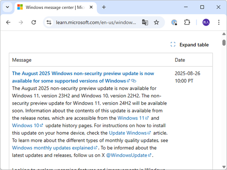Open the Extensions puzzle menu

[x=187, y=22]
